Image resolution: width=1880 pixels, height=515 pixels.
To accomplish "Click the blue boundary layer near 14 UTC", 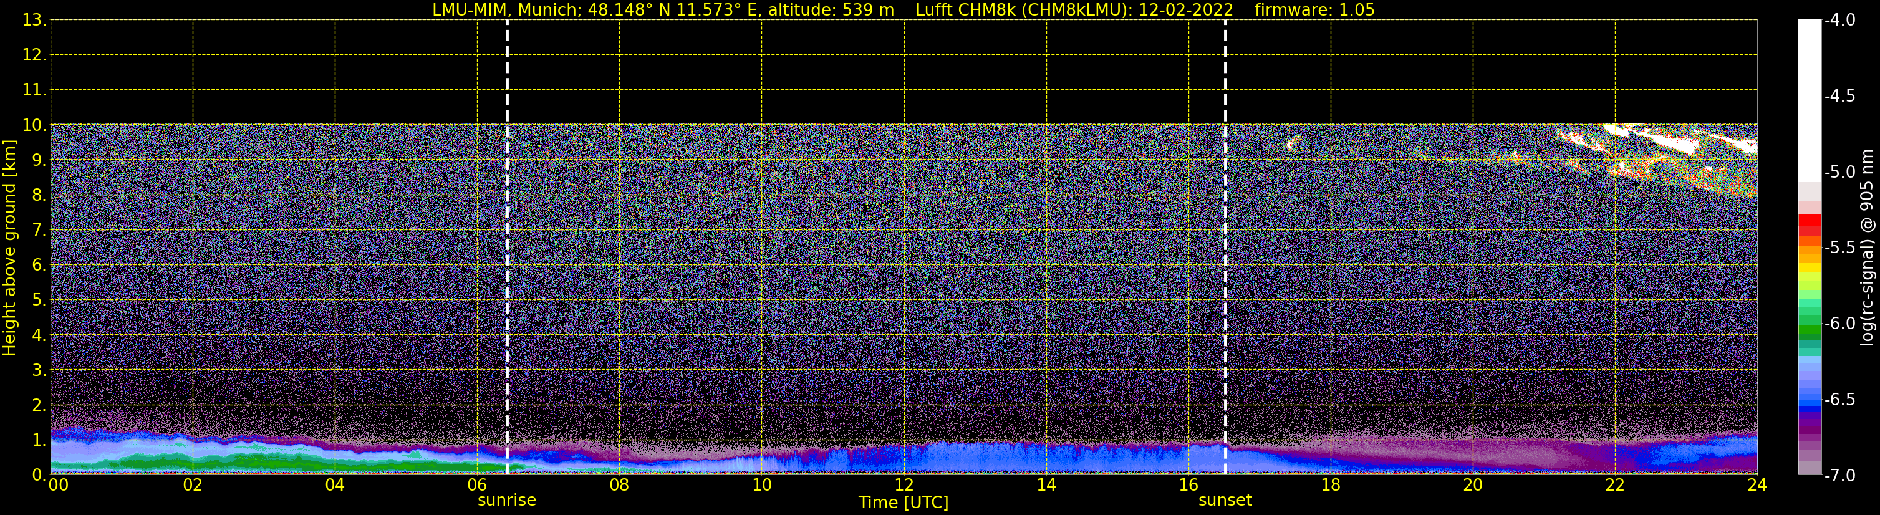I will [x=1046, y=458].
